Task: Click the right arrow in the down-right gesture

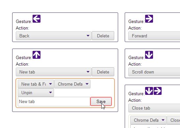Action: click(158, 91)
